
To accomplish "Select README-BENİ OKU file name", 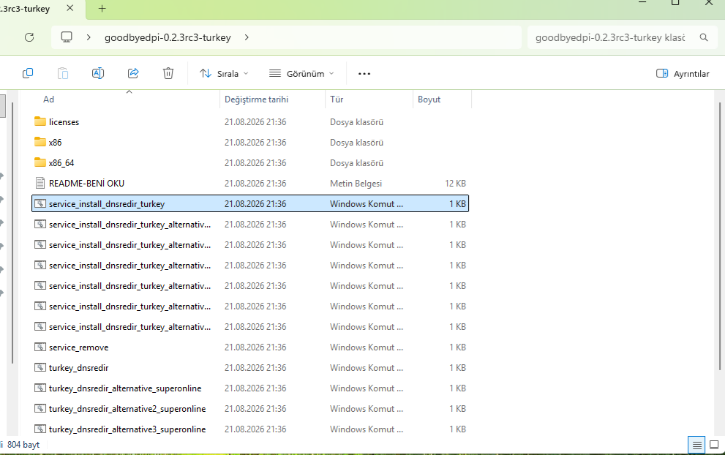I will tap(86, 183).
